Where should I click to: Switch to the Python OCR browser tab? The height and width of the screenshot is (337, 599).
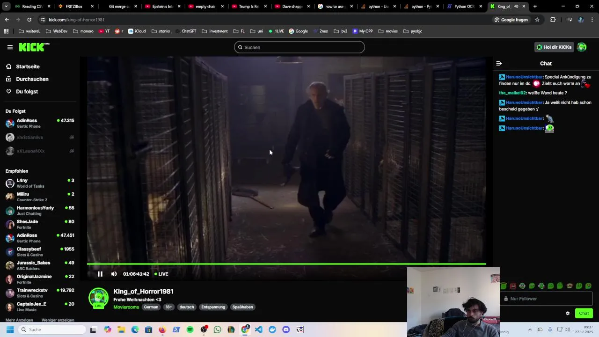(x=464, y=7)
